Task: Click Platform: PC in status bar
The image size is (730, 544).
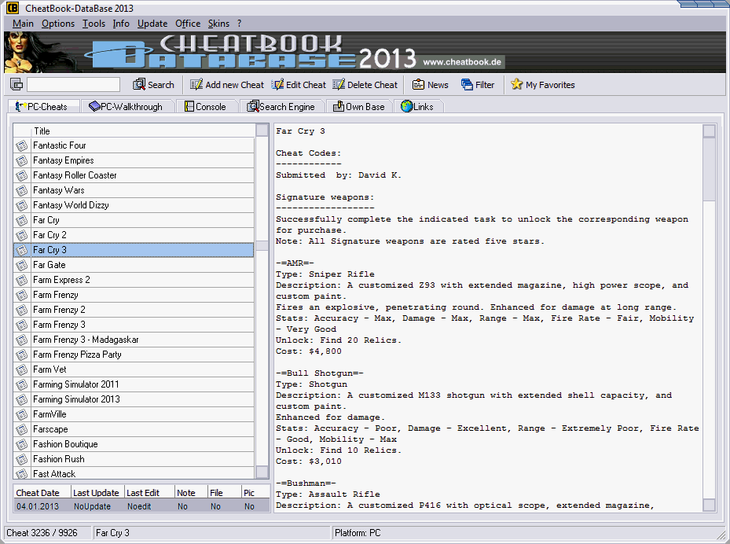Action: click(358, 533)
